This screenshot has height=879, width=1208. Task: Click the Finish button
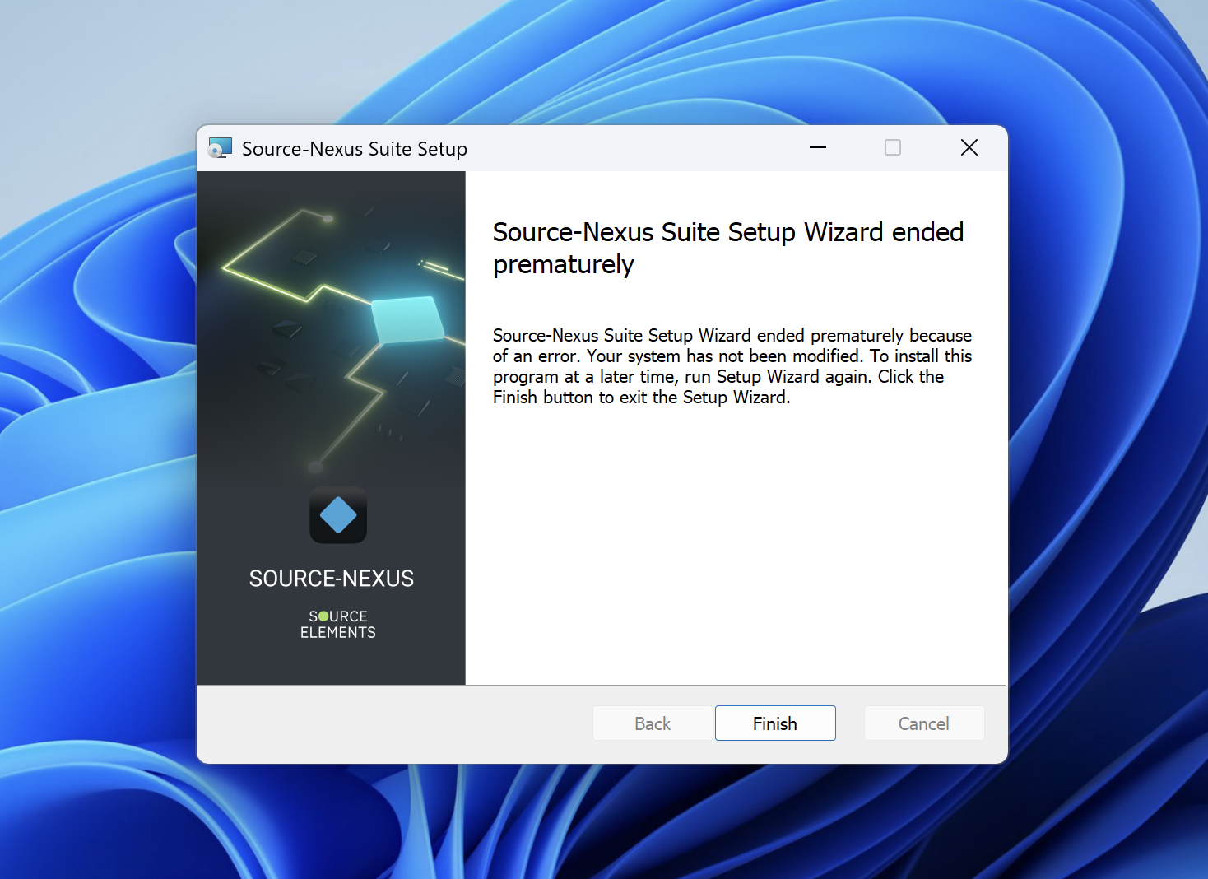(x=774, y=723)
